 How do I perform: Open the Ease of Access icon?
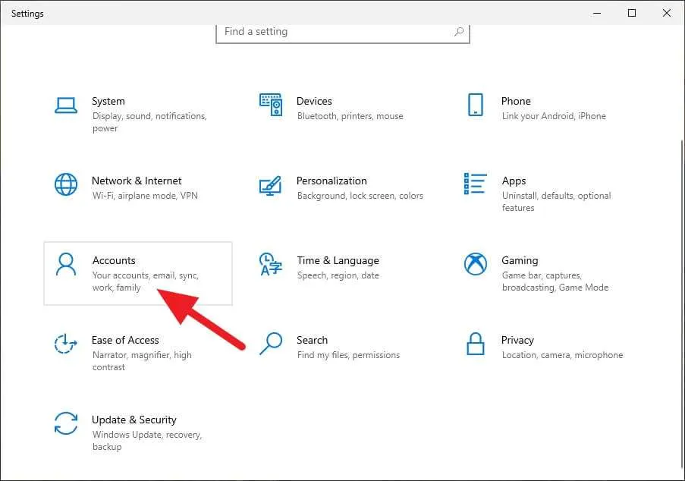coord(65,344)
